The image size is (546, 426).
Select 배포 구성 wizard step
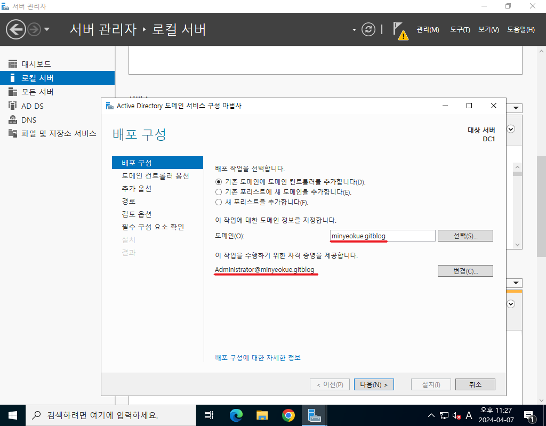tap(157, 163)
